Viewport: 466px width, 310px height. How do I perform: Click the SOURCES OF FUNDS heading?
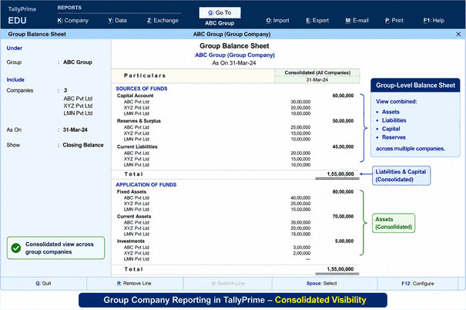(x=142, y=89)
